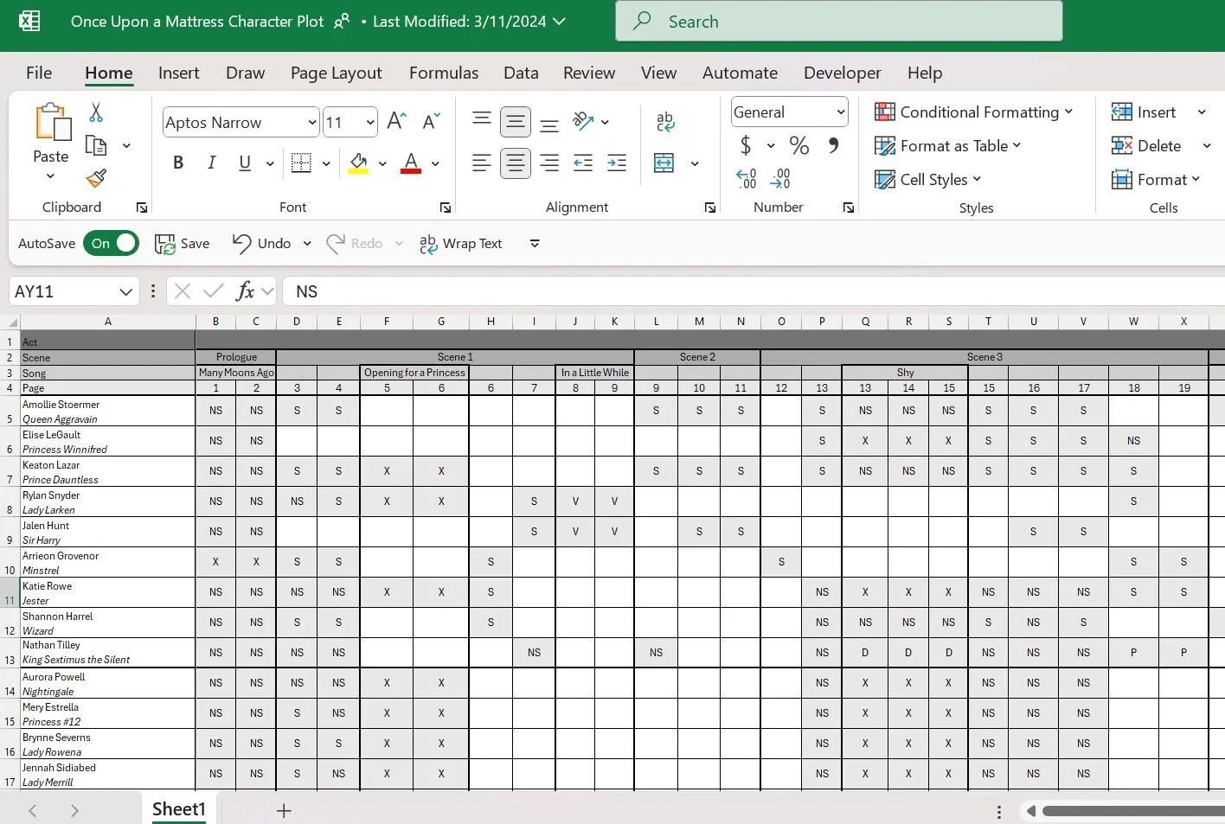1225x824 pixels.
Task: Click the Undo button
Action: [x=262, y=244]
